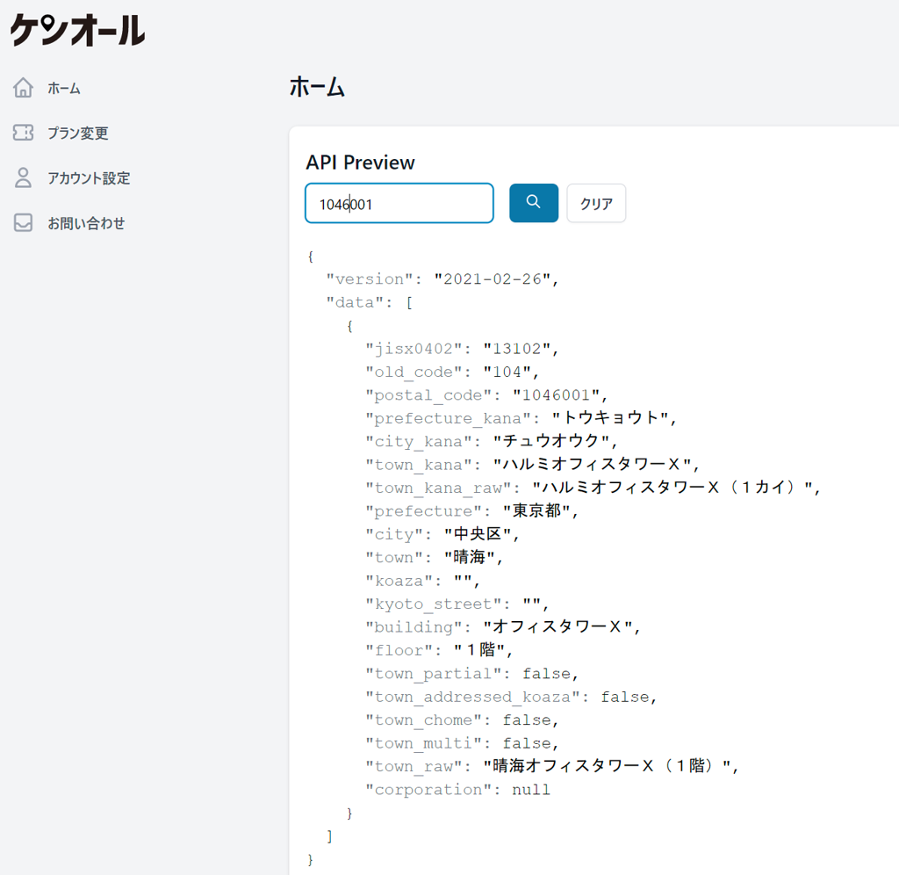Viewport: 899px width, 875px height.
Task: Click the ticket icon beside プラン変更
Action: click(x=23, y=133)
